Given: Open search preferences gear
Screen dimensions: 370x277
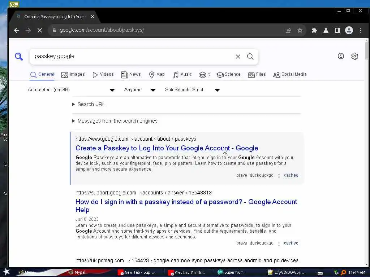Looking at the screenshot, I should coord(355,56).
